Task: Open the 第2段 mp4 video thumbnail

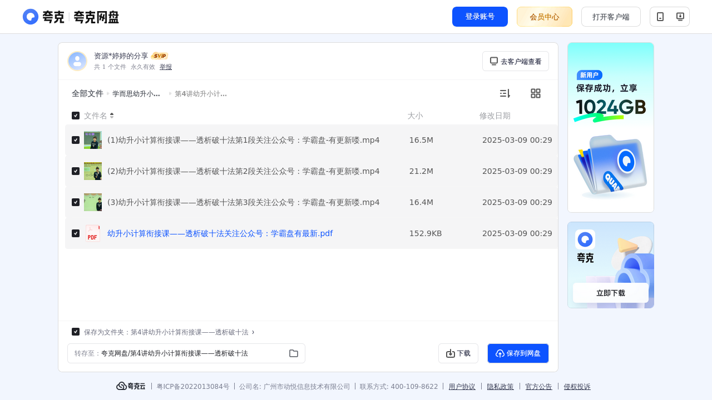Action: tap(93, 171)
